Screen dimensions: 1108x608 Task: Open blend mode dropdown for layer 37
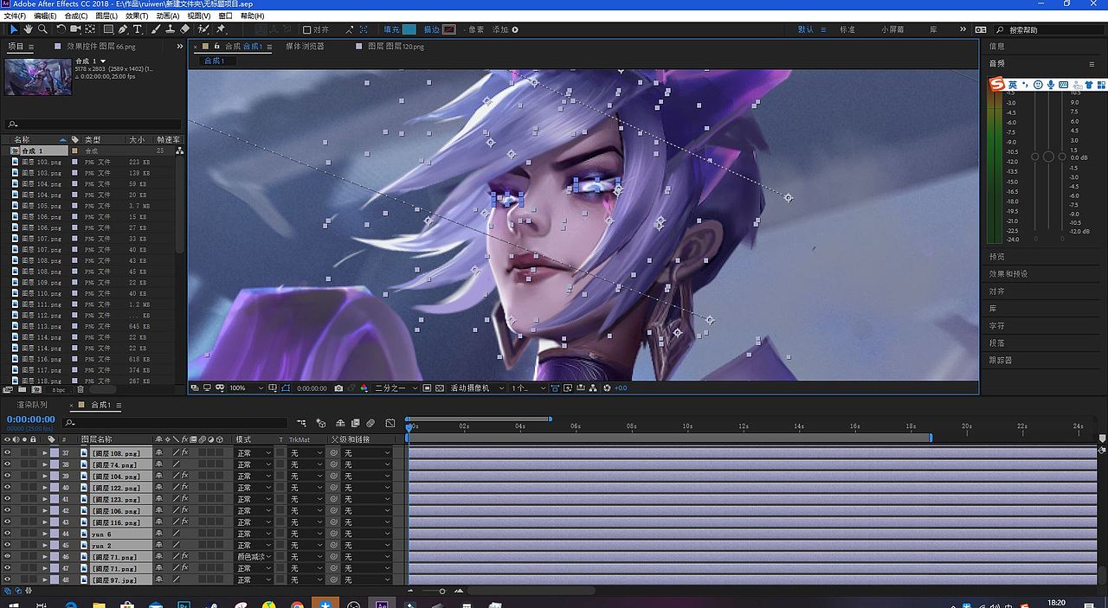pyautogui.click(x=254, y=453)
